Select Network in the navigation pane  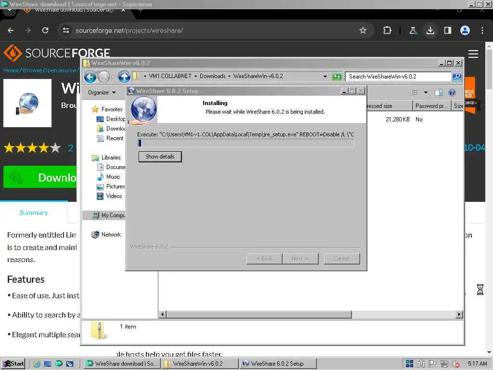106,235
